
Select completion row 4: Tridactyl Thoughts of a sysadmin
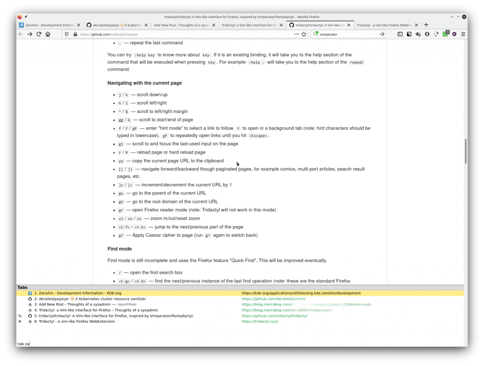tap(240, 310)
